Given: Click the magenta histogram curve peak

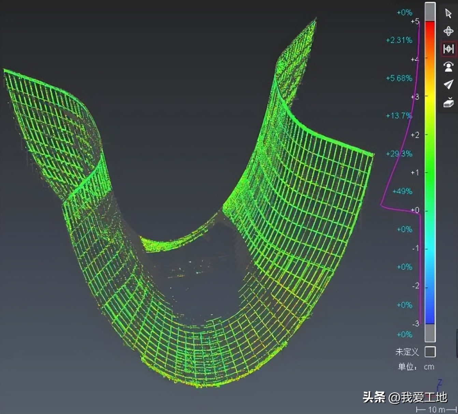Looking at the screenshot, I should point(382,205).
